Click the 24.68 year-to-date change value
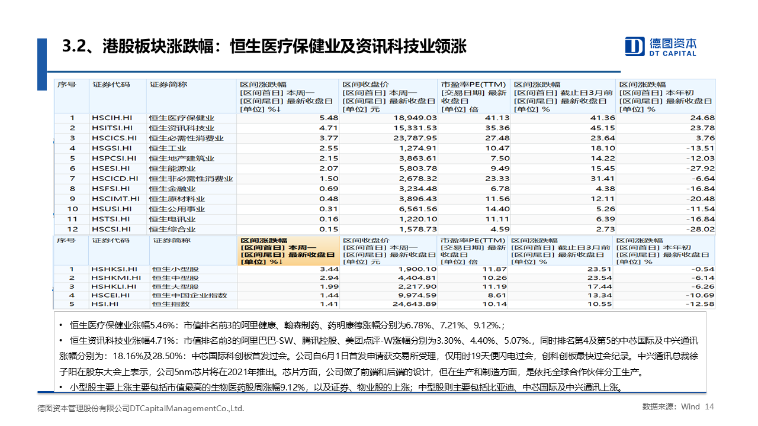 703,118
